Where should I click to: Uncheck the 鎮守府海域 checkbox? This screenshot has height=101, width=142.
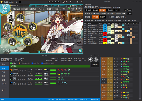point(85,20)
